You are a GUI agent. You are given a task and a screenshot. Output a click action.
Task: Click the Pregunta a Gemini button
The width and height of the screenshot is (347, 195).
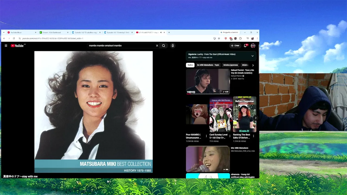(x=229, y=32)
